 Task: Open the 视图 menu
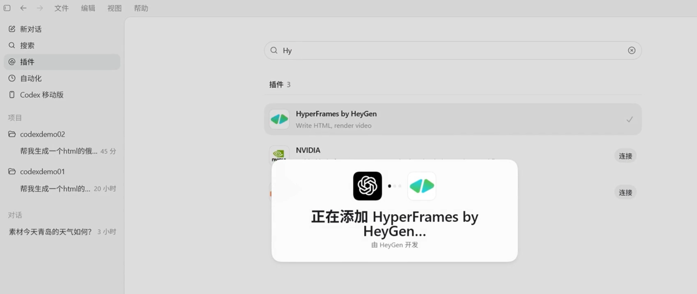114,8
